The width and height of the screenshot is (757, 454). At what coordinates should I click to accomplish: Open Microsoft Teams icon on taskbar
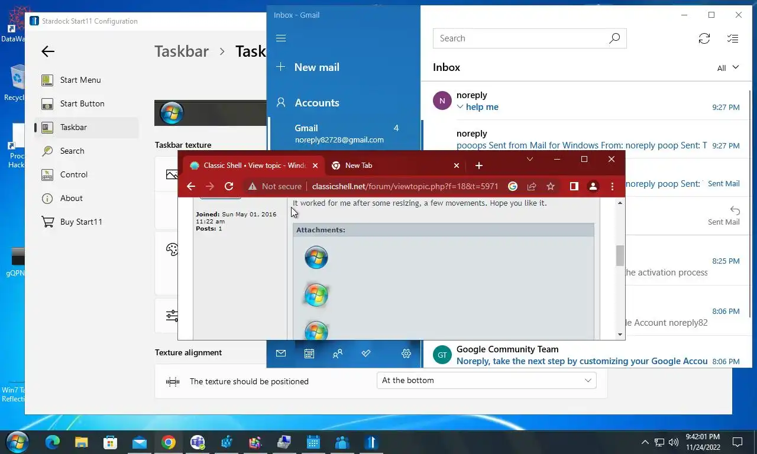pos(198,442)
